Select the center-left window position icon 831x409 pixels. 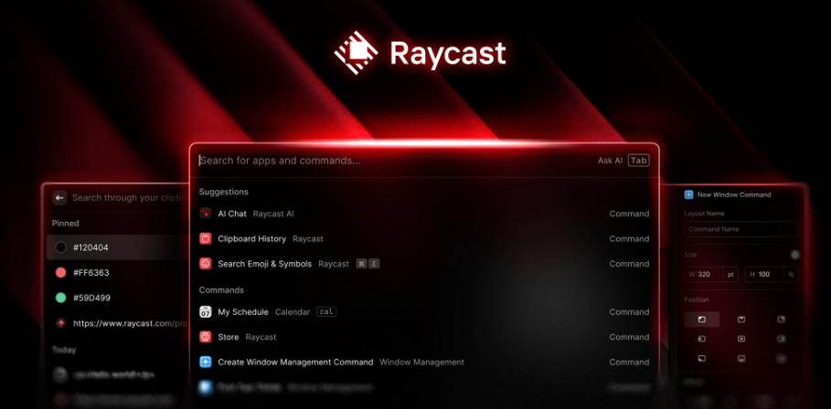click(x=702, y=339)
